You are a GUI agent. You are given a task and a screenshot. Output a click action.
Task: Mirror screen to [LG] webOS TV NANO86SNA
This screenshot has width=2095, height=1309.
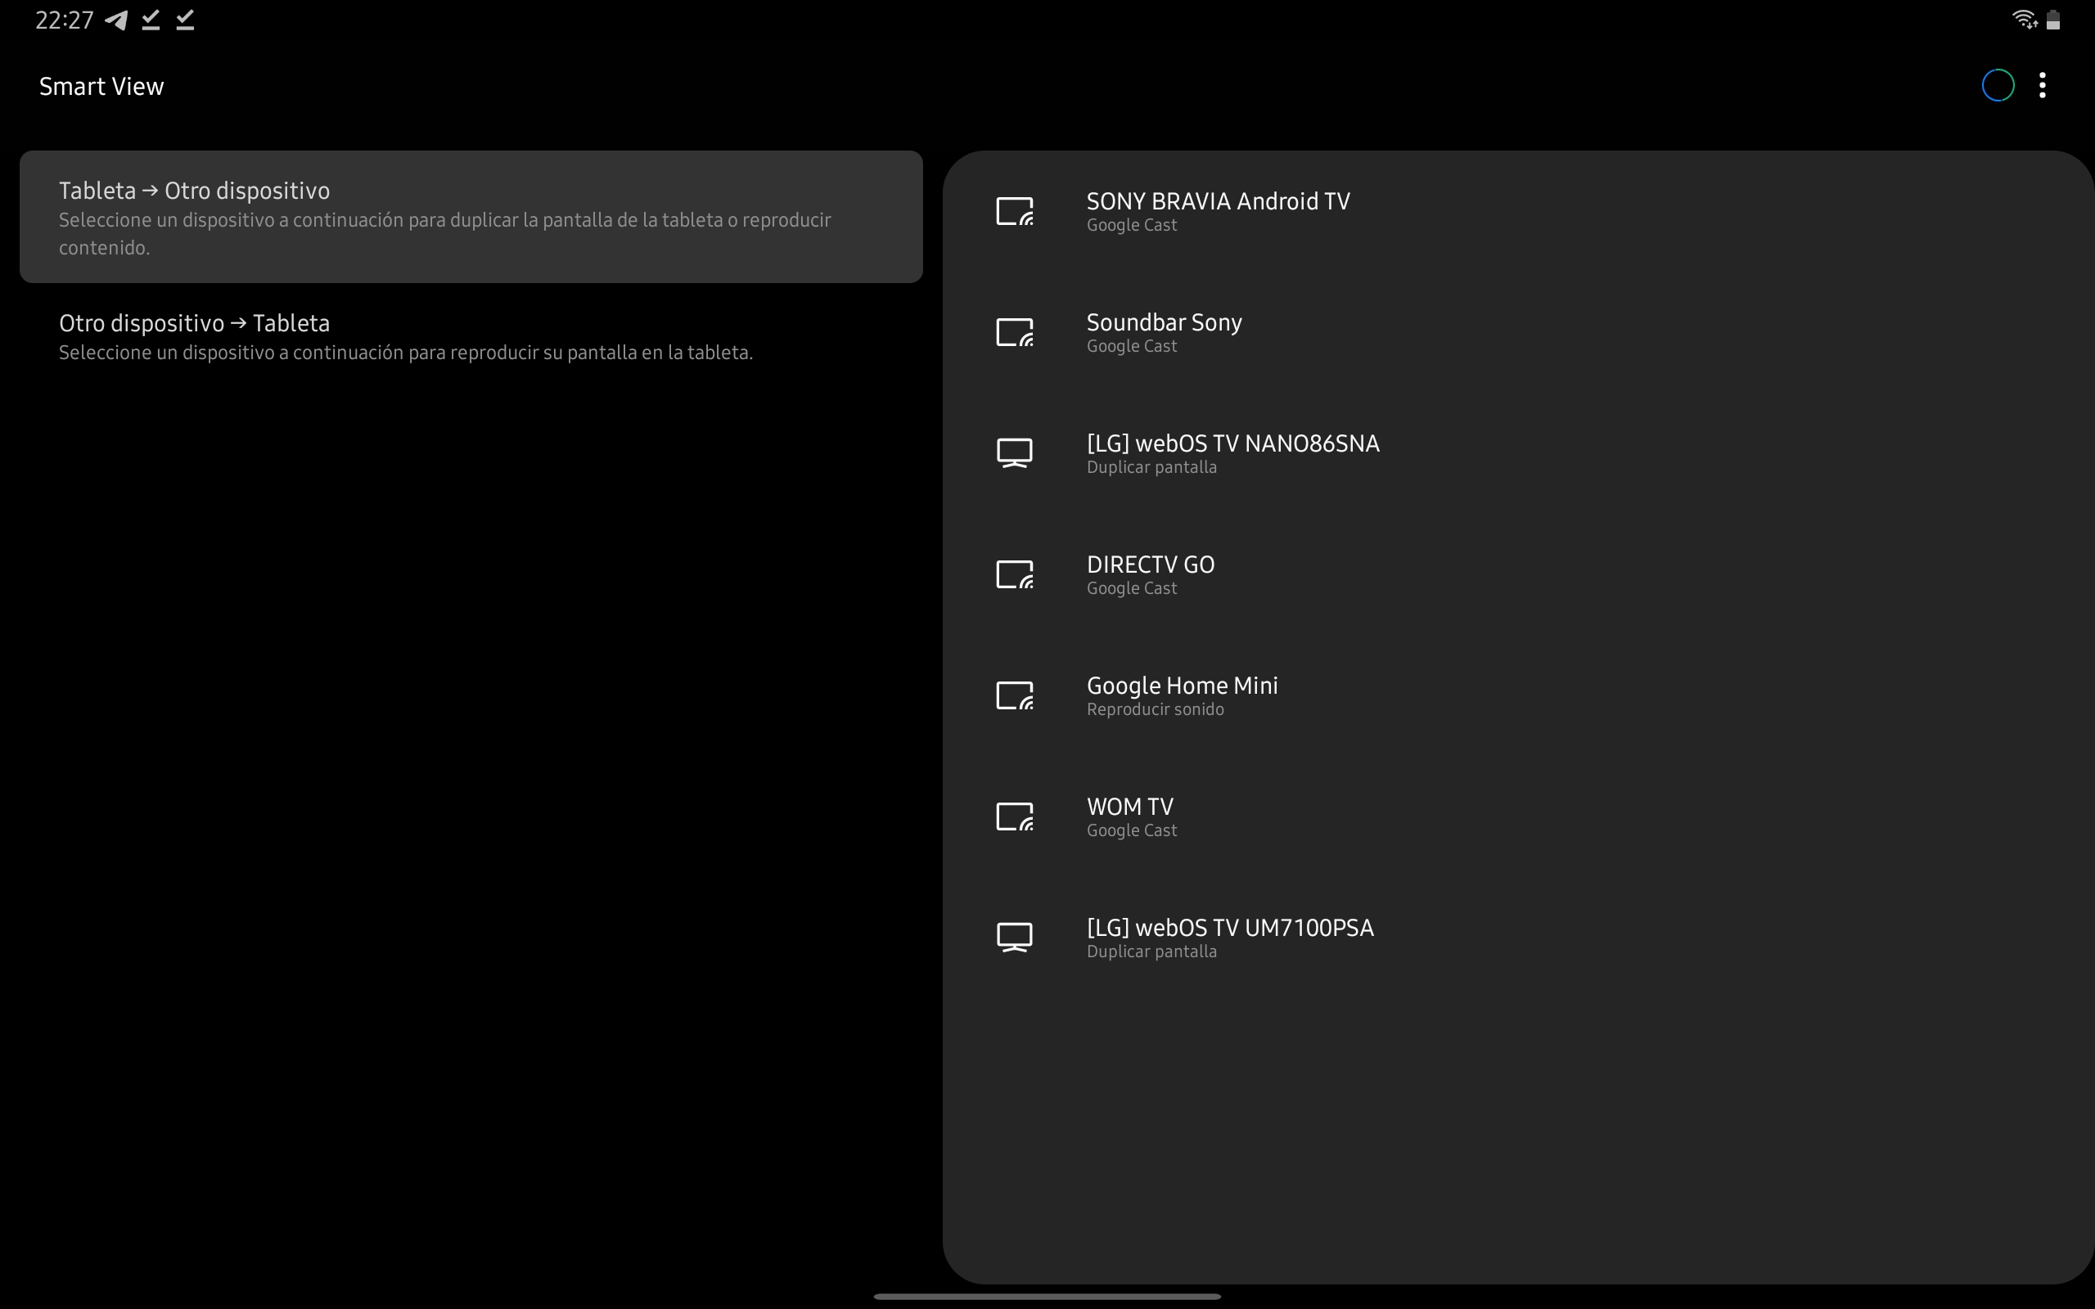[1232, 452]
